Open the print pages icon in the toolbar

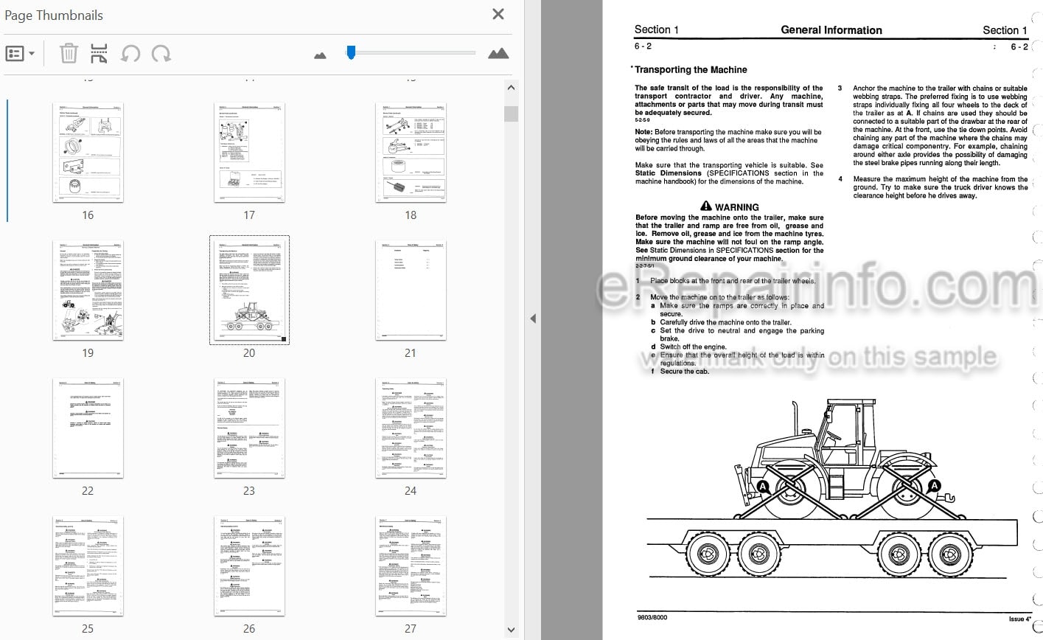point(99,53)
